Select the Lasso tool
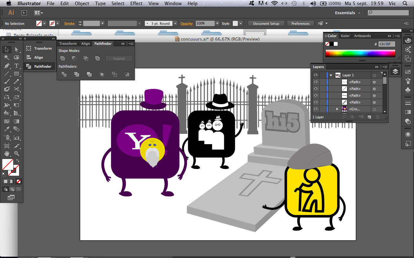Viewport: 414px width, 258px height. (16, 57)
